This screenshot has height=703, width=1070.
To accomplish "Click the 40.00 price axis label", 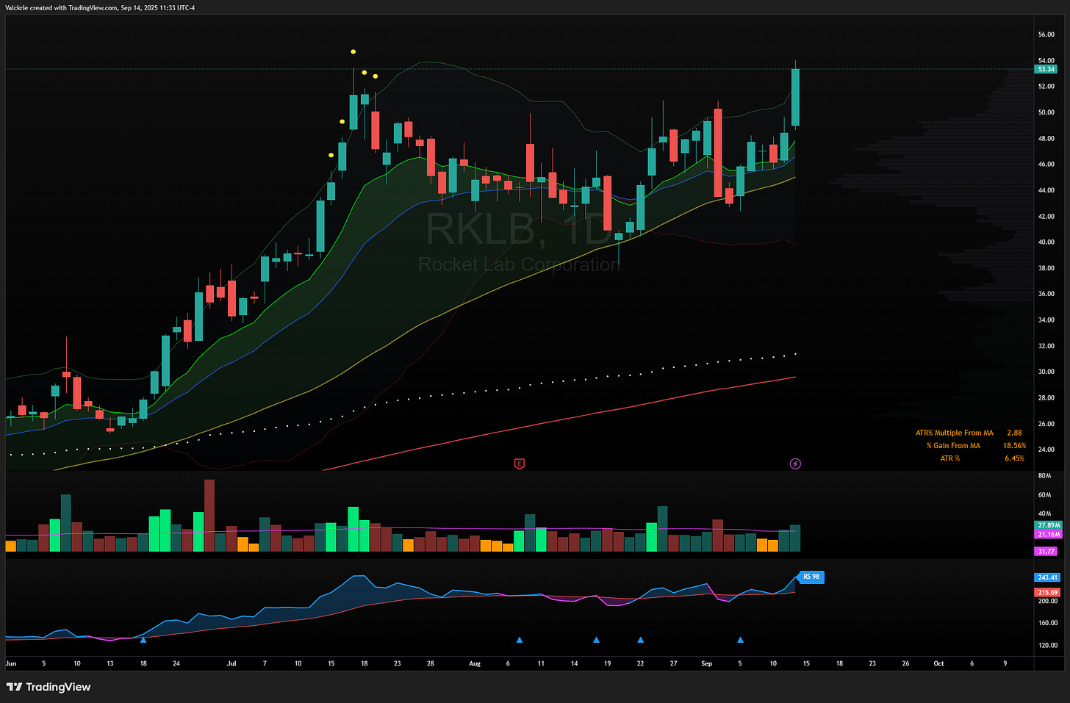I will tap(1046, 242).
